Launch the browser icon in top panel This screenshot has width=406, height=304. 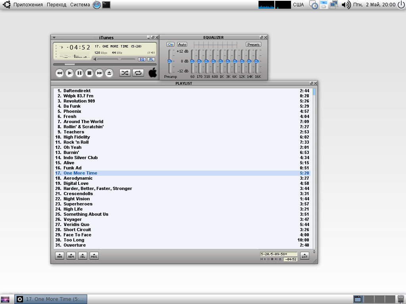click(x=97, y=5)
